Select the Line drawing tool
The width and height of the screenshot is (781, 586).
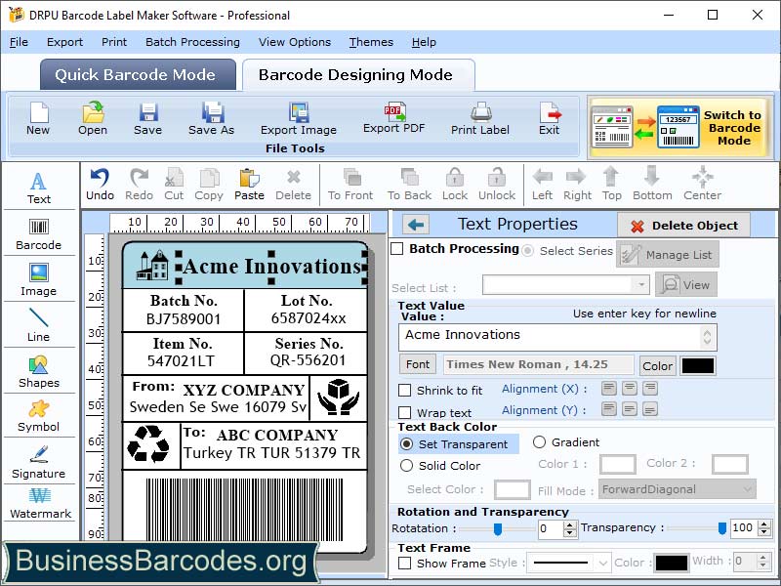pyautogui.click(x=39, y=325)
